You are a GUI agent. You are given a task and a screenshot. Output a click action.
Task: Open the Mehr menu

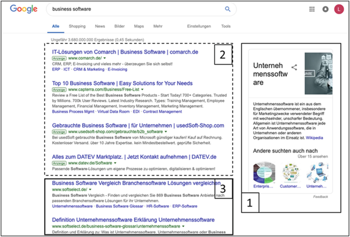158,26
